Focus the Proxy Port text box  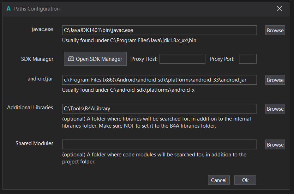click(x=247, y=59)
